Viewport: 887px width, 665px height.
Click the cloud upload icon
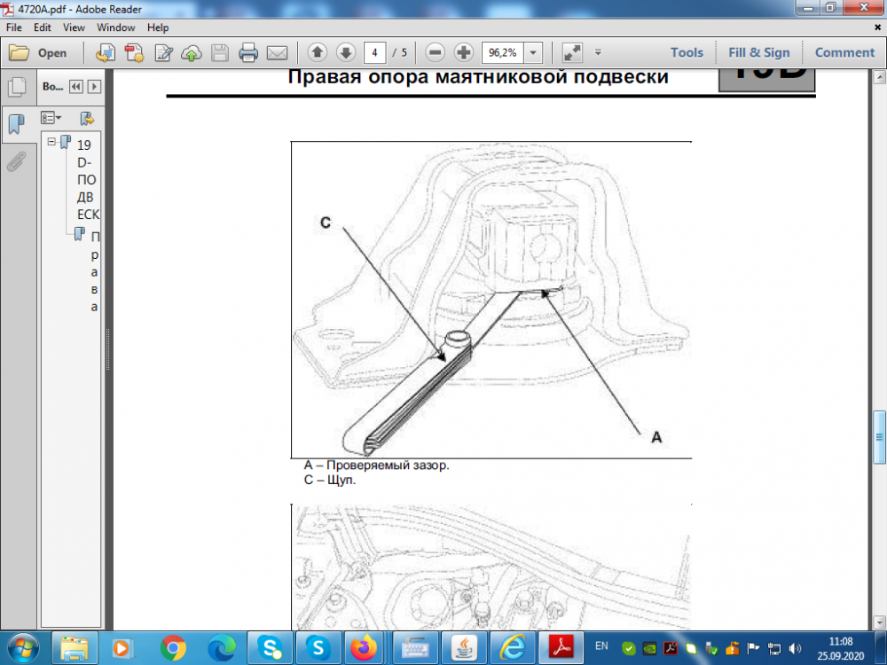[192, 52]
